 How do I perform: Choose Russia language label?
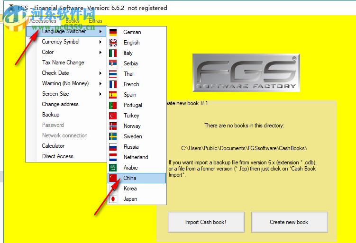[131, 147]
